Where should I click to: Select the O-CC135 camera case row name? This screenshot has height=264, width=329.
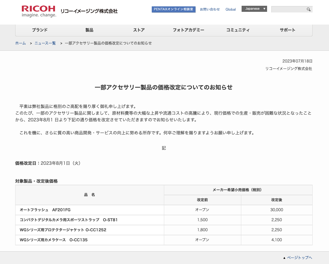53,240
